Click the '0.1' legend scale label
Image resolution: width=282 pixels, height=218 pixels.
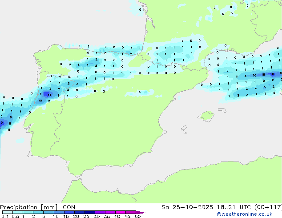point(5,216)
